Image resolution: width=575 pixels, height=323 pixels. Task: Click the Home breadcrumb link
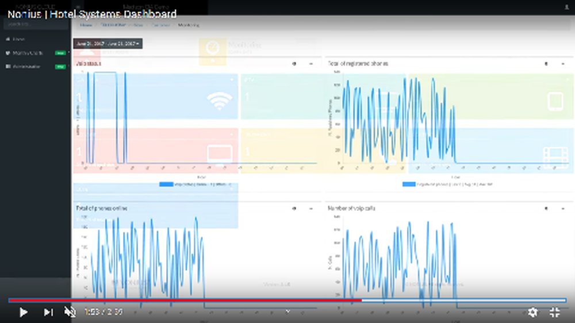tap(86, 25)
